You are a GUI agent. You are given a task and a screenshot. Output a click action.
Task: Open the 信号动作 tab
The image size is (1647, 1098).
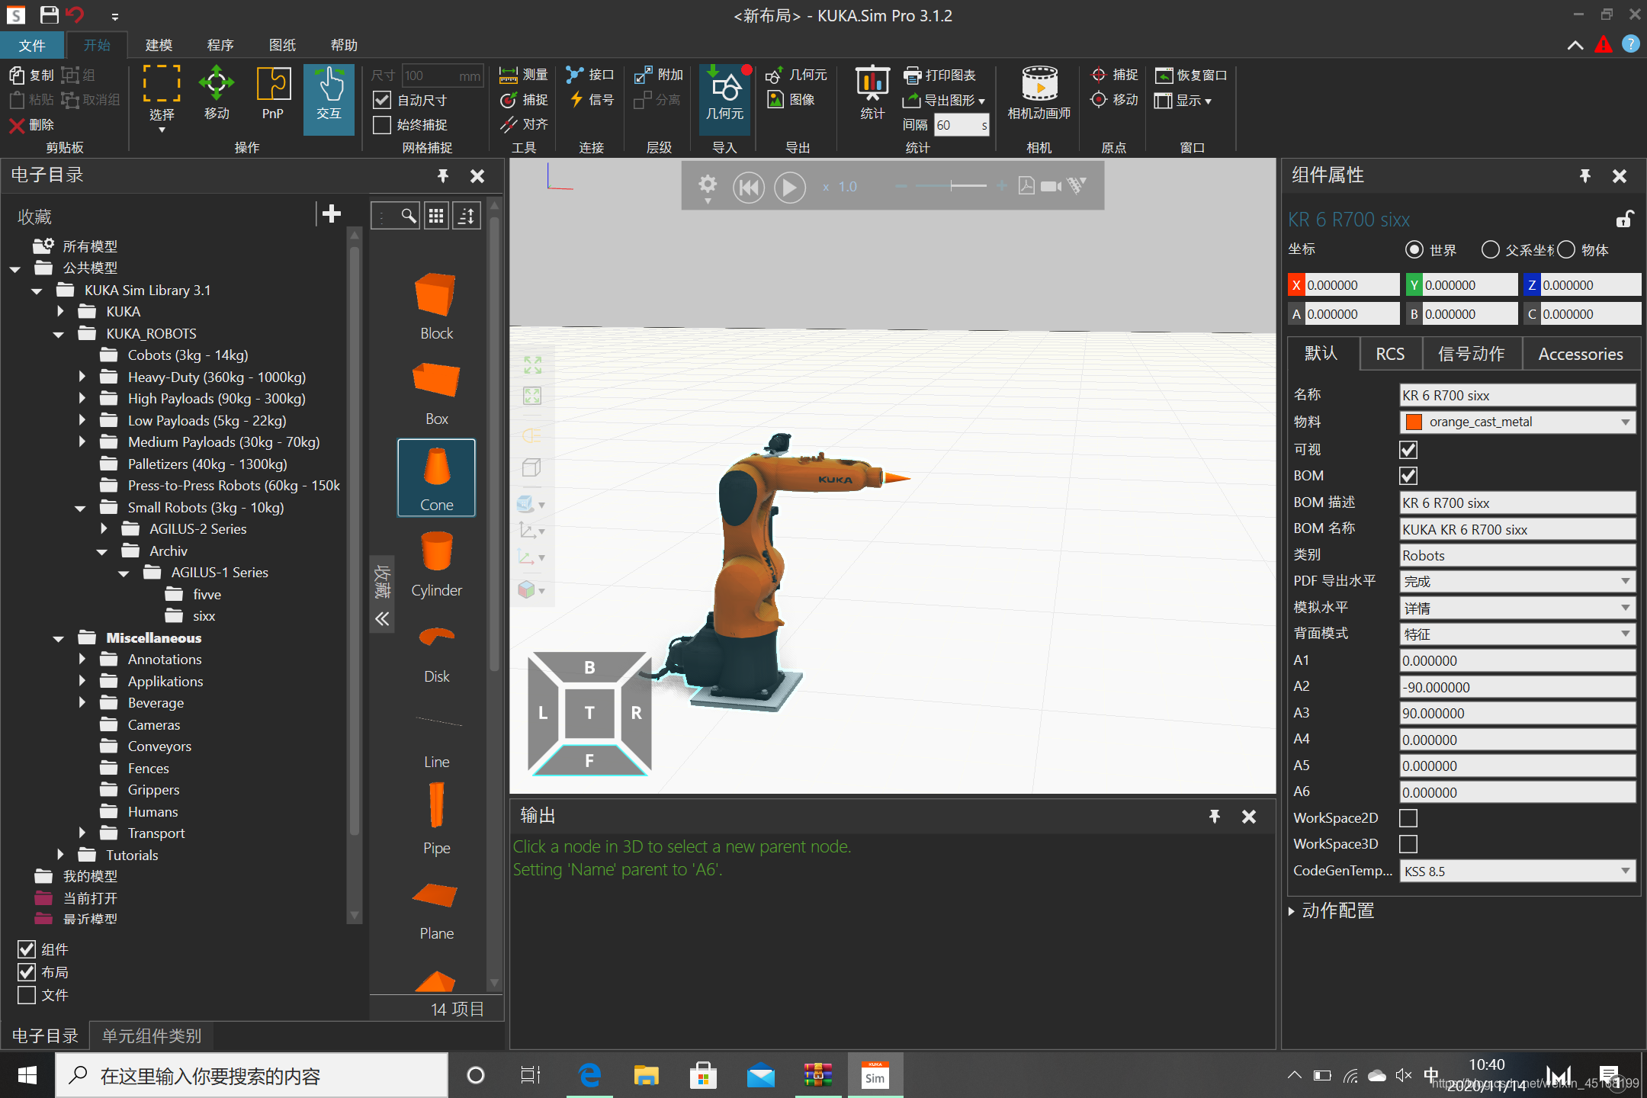pos(1471,354)
